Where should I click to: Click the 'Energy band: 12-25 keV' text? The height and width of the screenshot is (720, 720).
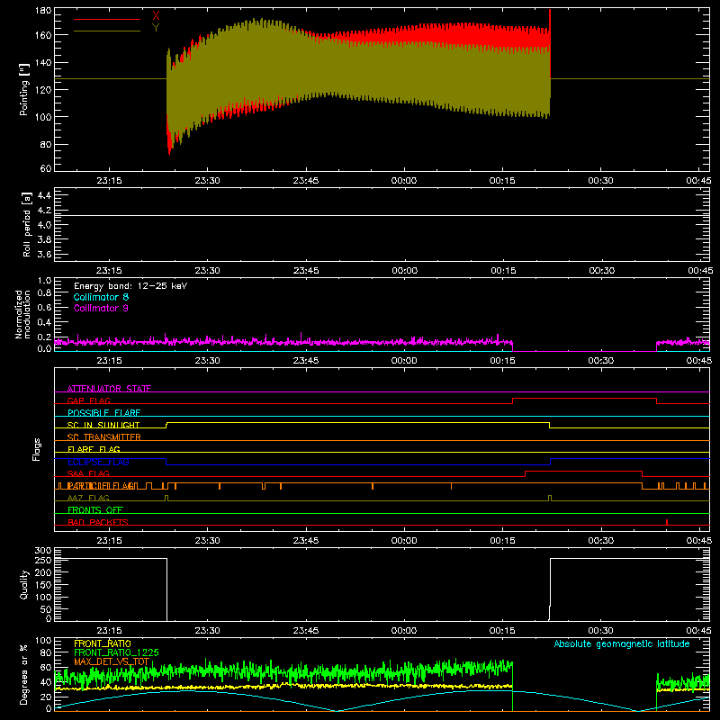click(x=130, y=286)
